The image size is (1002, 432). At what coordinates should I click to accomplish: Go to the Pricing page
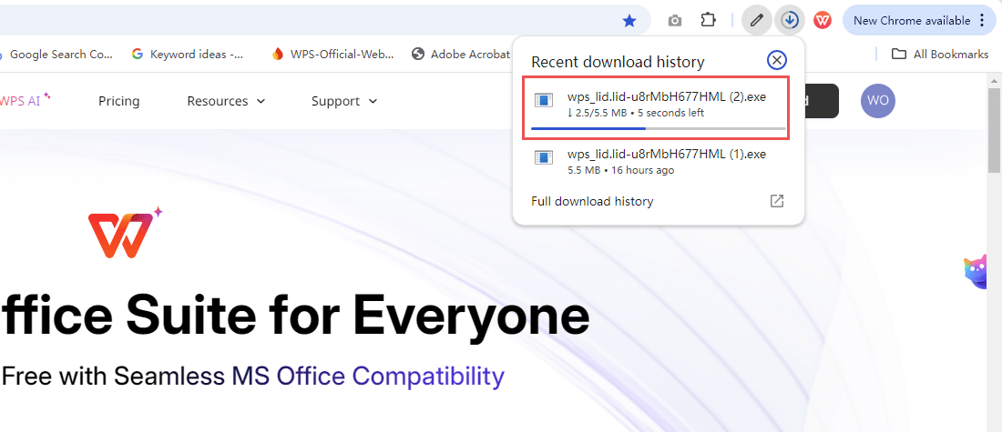(118, 101)
